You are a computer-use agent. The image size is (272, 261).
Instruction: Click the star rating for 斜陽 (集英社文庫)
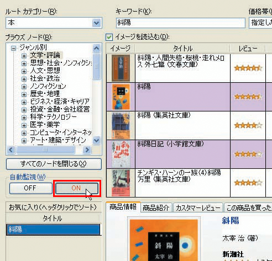click(x=248, y=125)
